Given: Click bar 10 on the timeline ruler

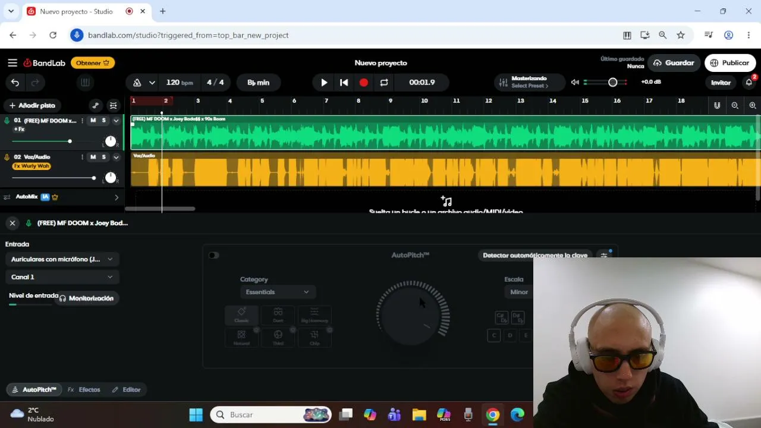Looking at the screenshot, I should point(424,100).
